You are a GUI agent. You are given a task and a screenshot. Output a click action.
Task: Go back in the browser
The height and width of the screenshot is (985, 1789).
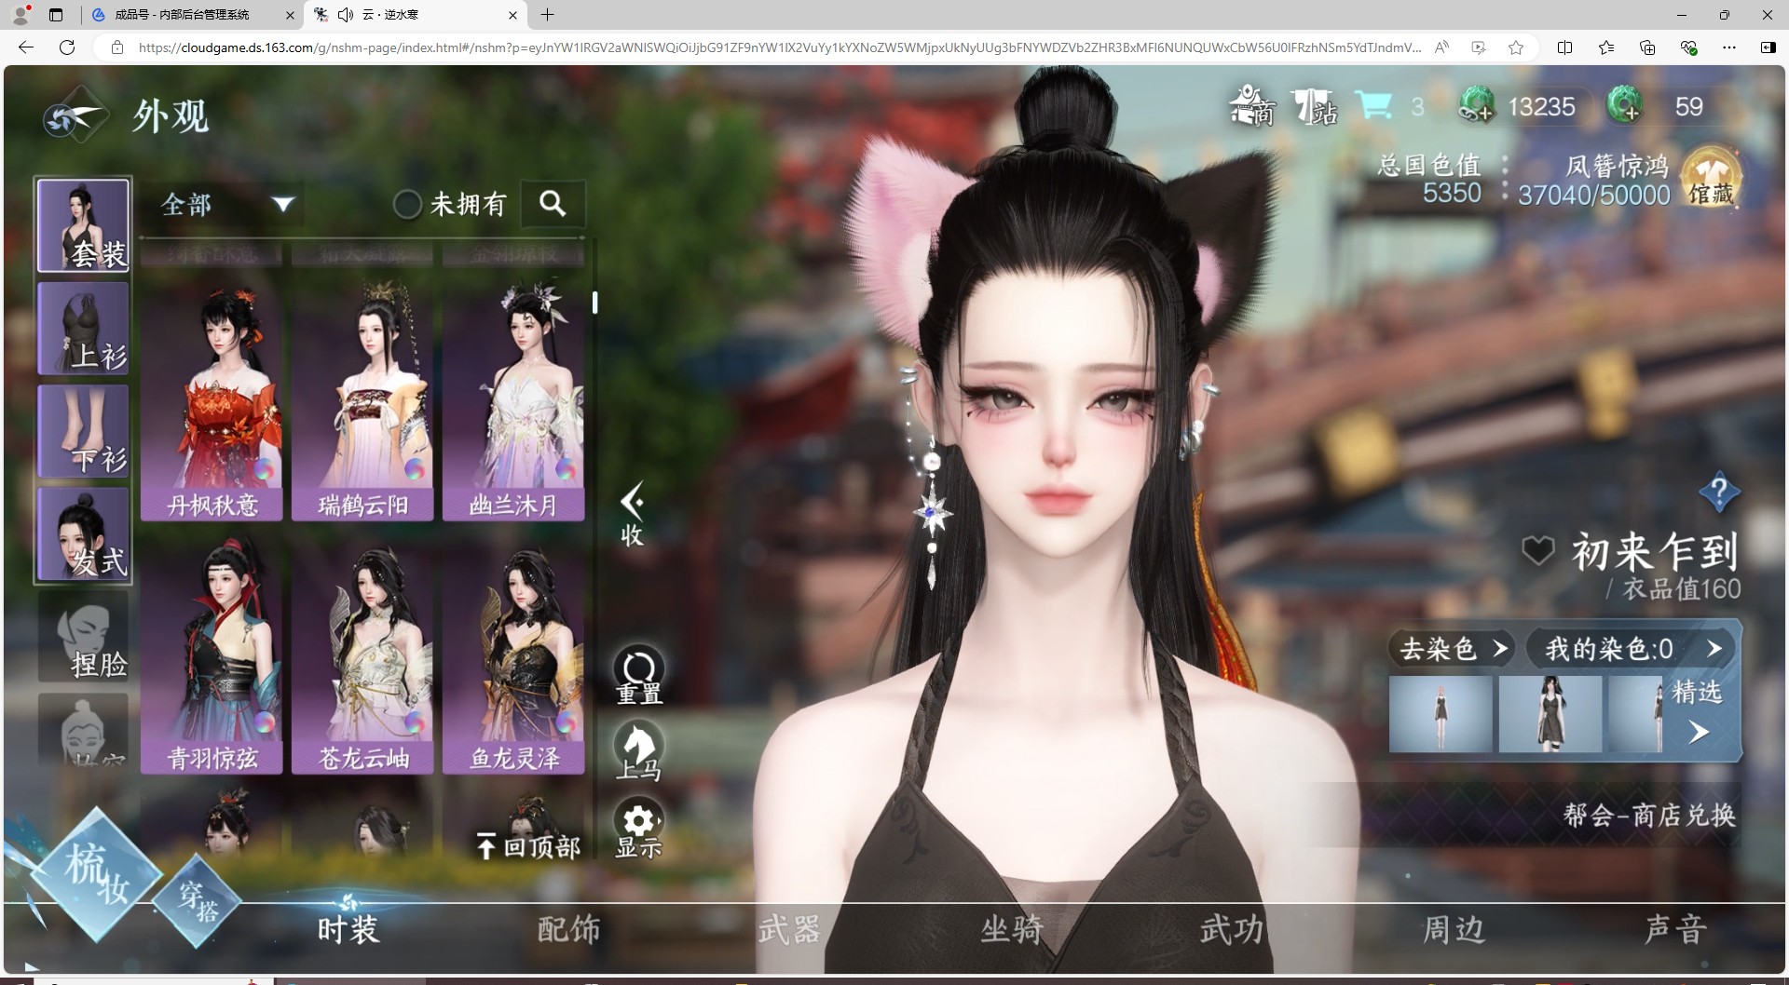pos(26,47)
